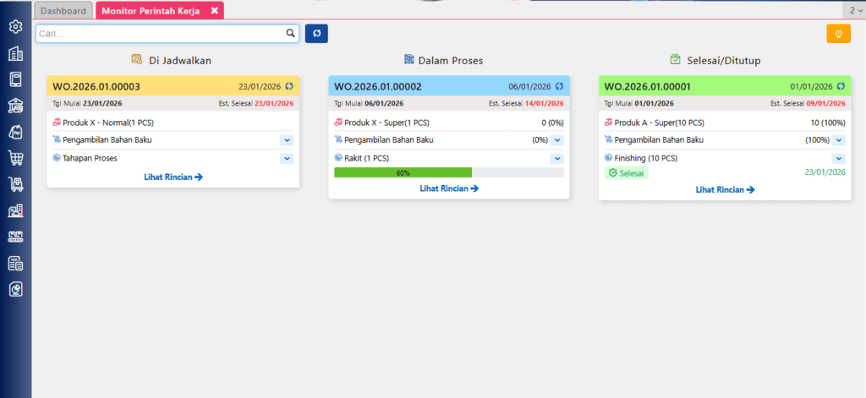
Task: Open Lihat Rincian for WO.2026.01.00001
Action: pos(725,189)
